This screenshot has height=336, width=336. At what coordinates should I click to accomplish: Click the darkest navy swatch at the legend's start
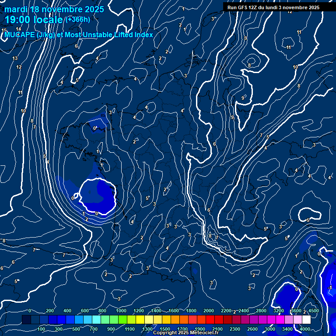[26, 319]
